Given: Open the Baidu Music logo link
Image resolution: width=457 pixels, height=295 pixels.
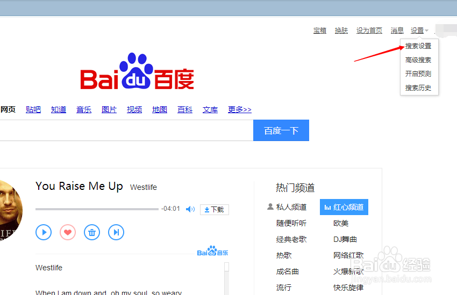Looking at the screenshot, I should click(x=212, y=251).
